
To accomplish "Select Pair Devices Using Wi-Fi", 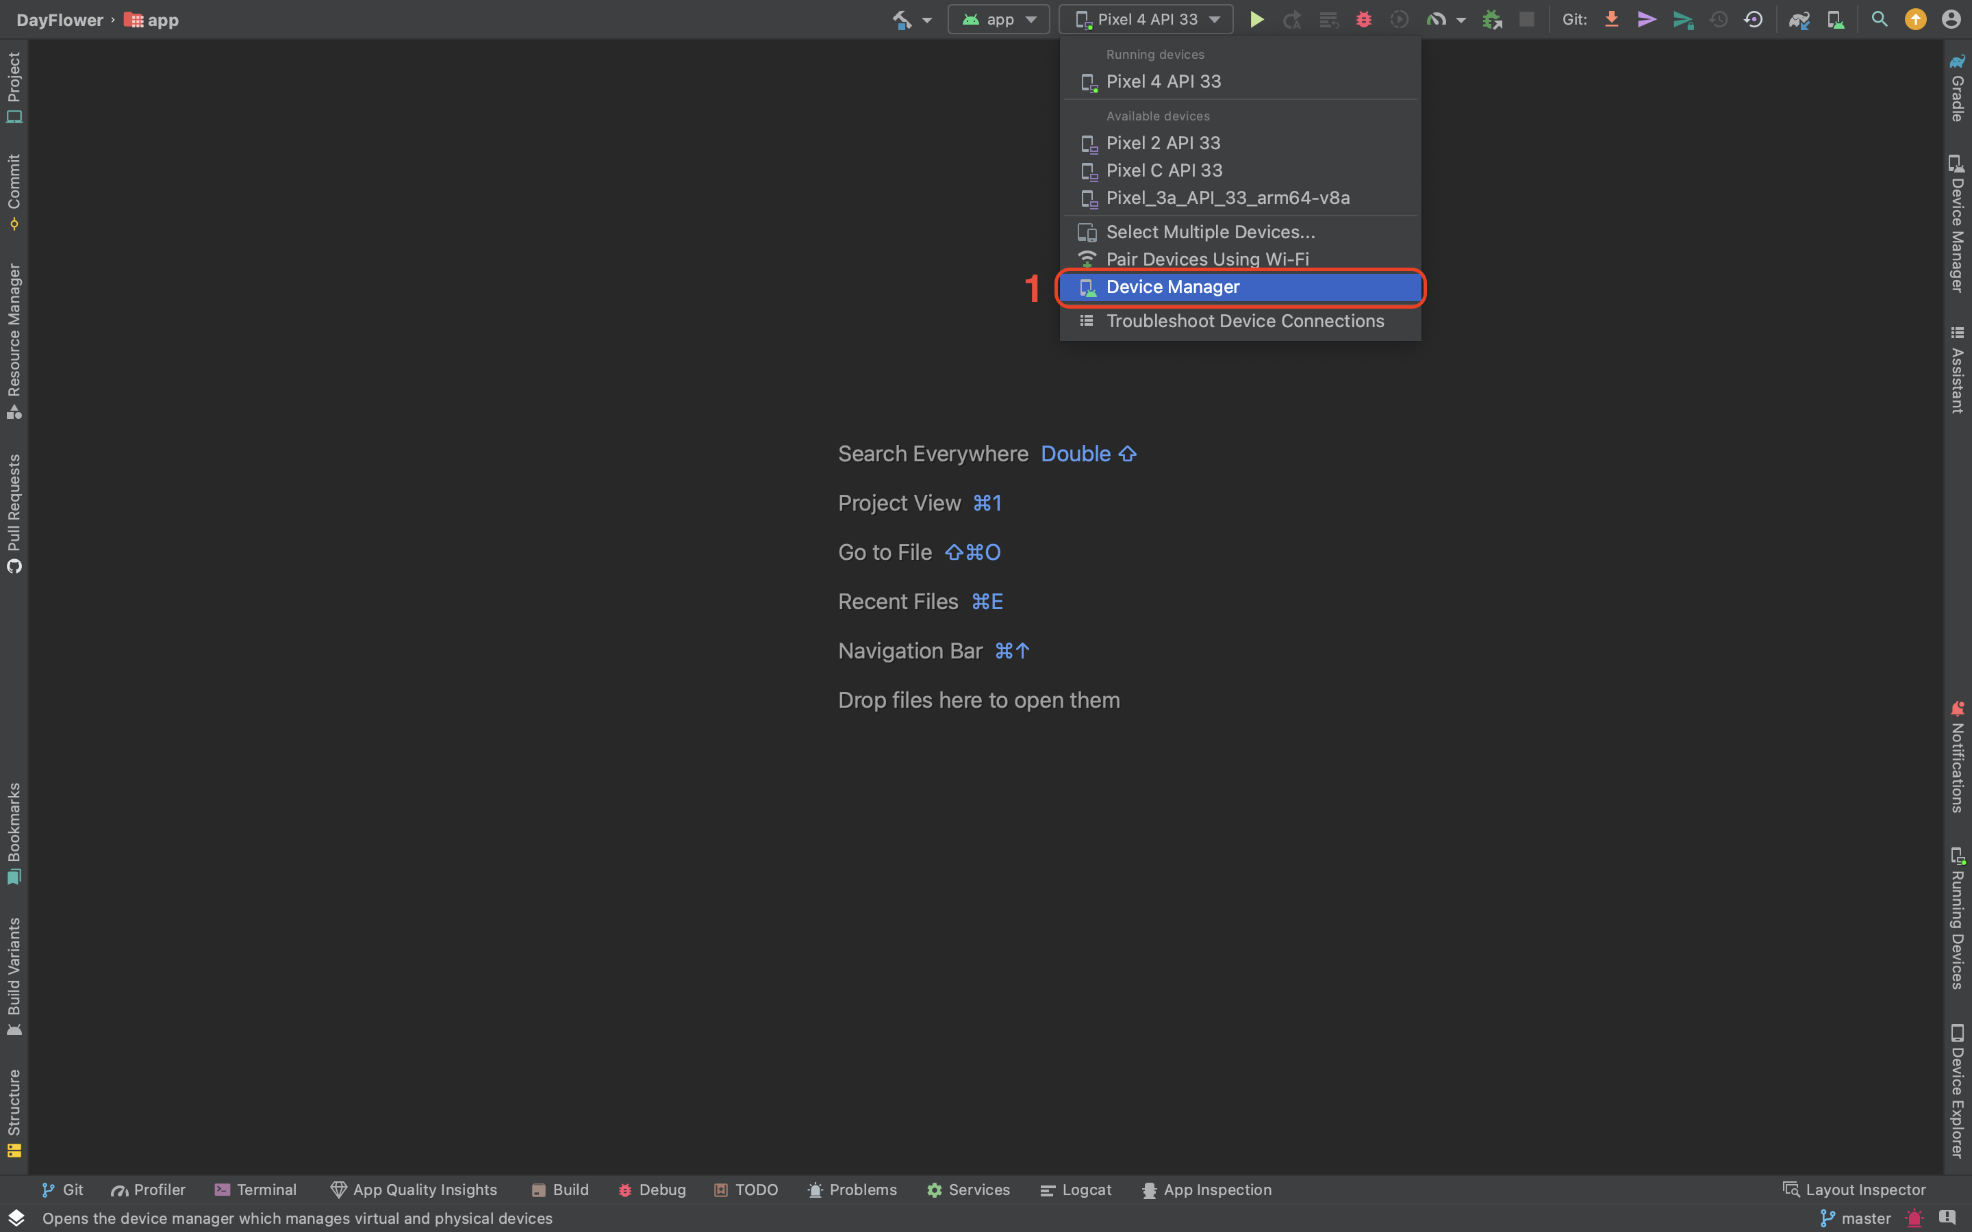I will click(x=1207, y=259).
